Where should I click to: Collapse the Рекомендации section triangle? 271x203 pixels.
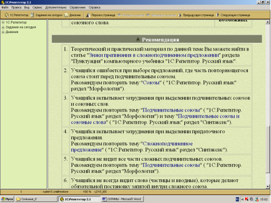[138, 39]
